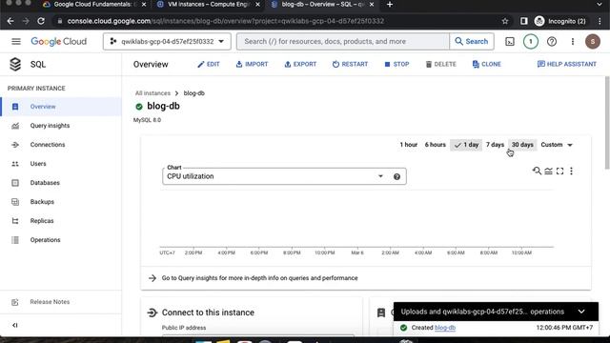Click the SQL product stack icon

click(15, 64)
